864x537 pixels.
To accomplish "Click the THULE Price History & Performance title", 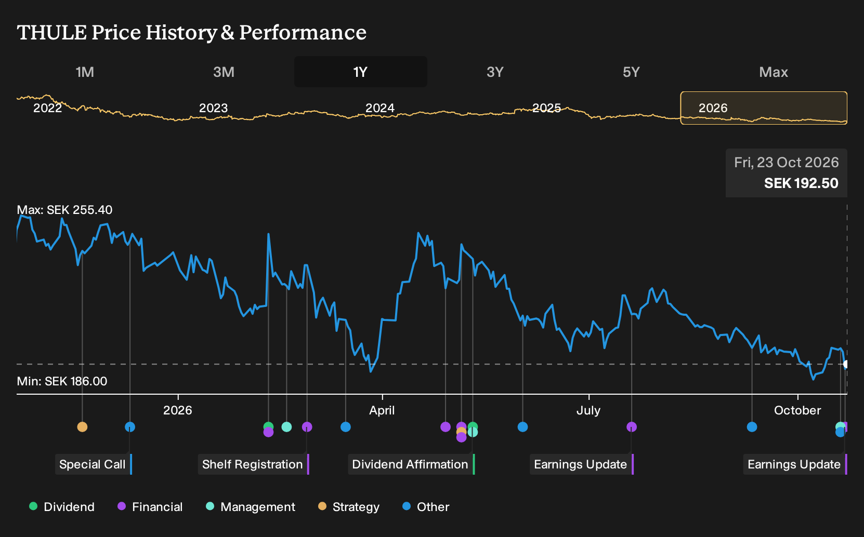I will [x=192, y=32].
